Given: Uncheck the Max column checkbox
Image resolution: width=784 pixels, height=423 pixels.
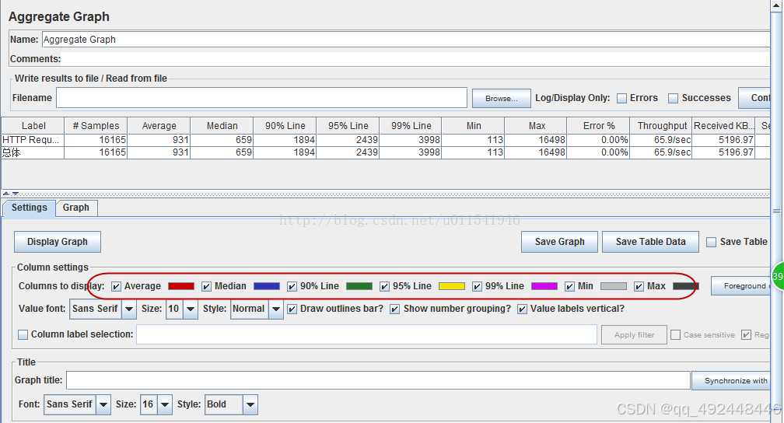Looking at the screenshot, I should pyautogui.click(x=639, y=286).
